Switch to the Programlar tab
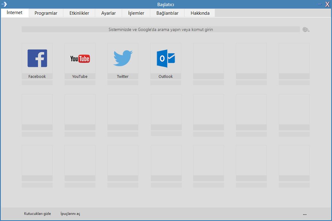 pos(46,13)
